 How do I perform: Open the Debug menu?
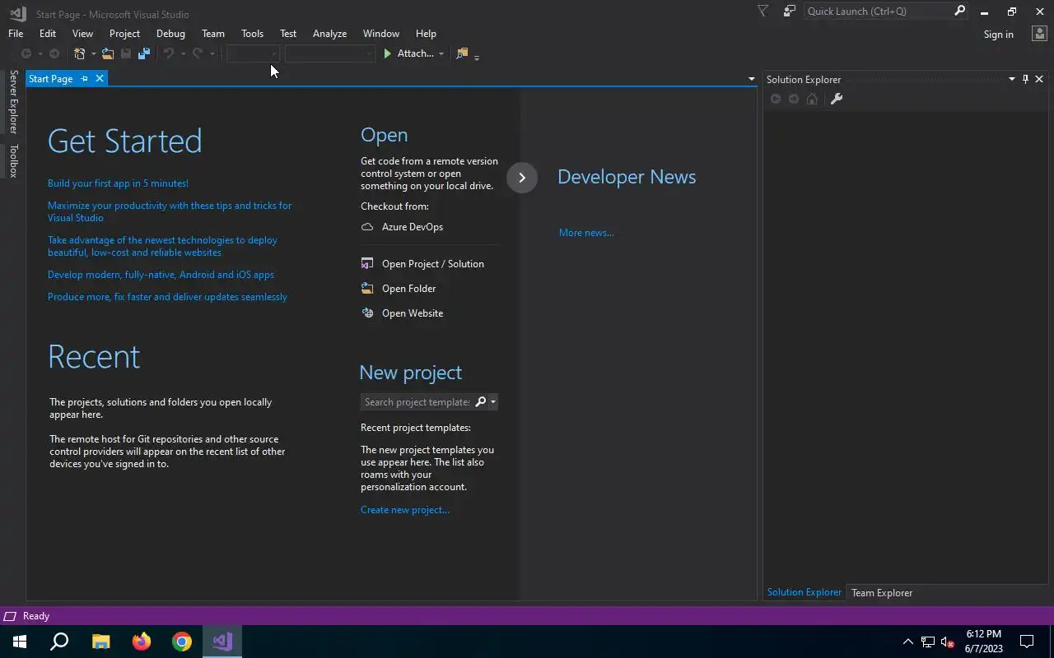170,34
